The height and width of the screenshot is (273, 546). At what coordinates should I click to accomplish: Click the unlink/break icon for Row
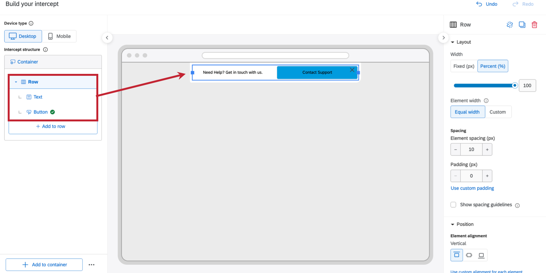510,25
